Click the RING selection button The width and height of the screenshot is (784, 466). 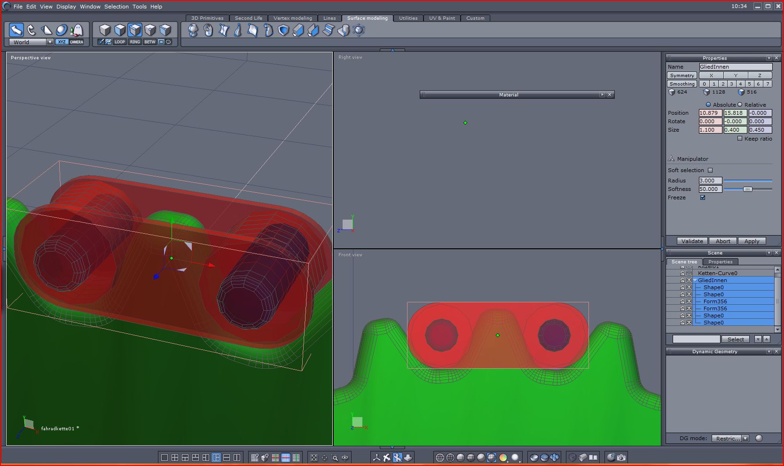point(135,42)
